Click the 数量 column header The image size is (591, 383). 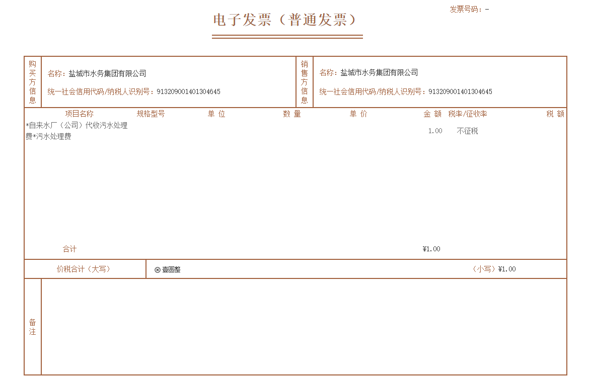point(292,114)
